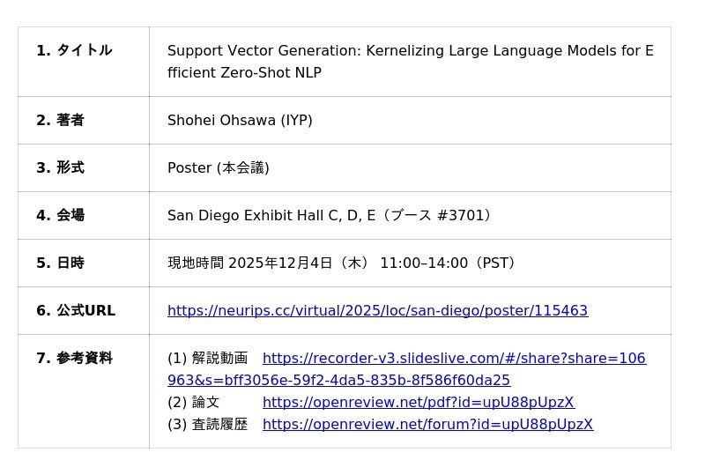Screen dimensions: 705x475
Task: Click the '3. 形式' row label
Action: point(60,167)
